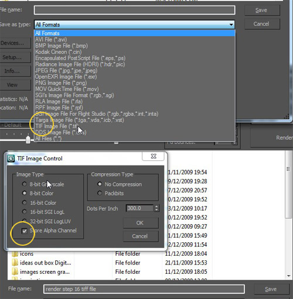This screenshot has height=299, width=293.
Task: Click the slider thumb under Default preset
Action: (x=28, y=139)
